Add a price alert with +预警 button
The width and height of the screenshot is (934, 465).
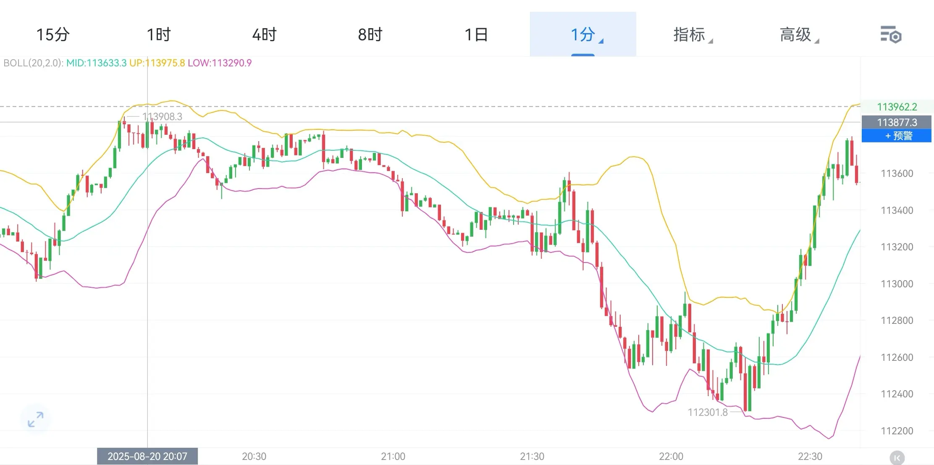[897, 136]
